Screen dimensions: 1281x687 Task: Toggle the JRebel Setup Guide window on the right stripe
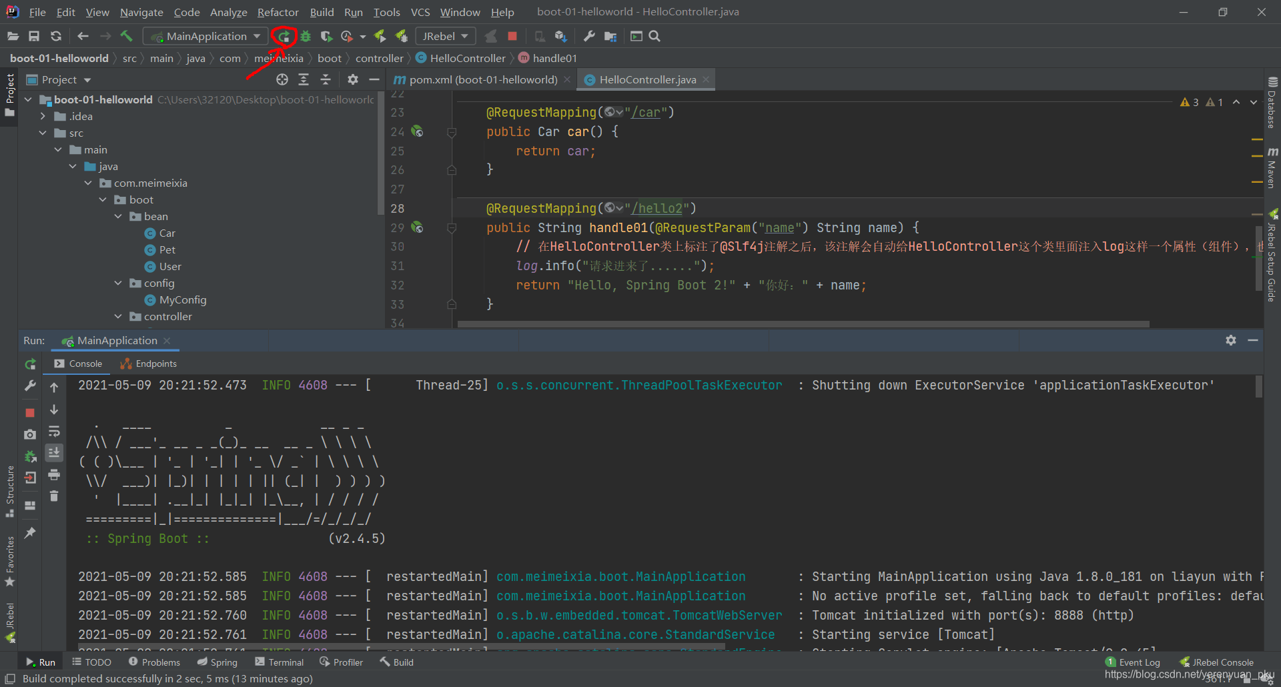tap(1272, 255)
